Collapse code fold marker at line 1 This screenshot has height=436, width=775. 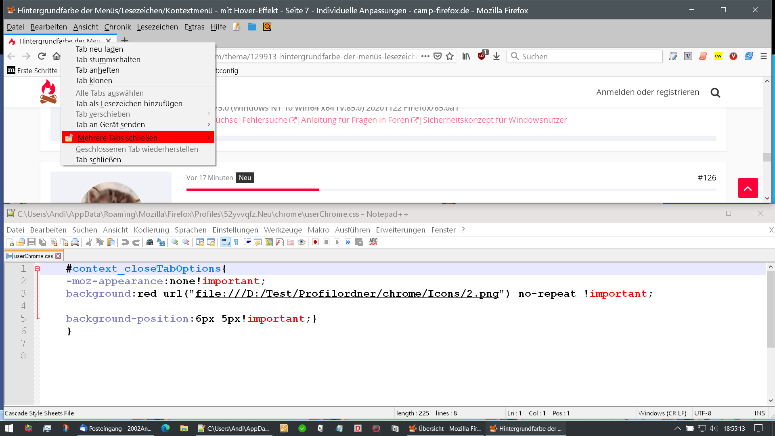pyautogui.click(x=37, y=268)
